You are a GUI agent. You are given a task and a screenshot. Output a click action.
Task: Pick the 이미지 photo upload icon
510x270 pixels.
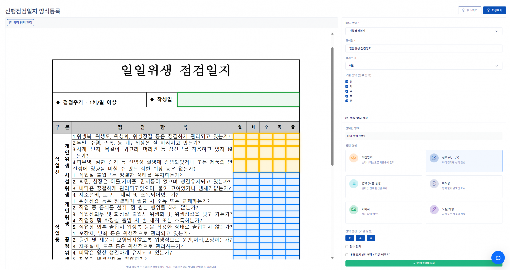coord(354,209)
